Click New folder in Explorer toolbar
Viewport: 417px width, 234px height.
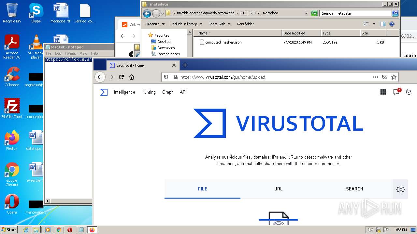coord(245,24)
